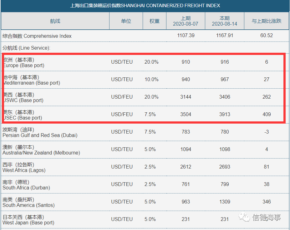Click the Shanghai Containerized Freight Index title

145,6
